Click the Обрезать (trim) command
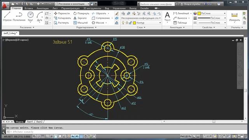The image size is (249, 140). (x=99, y=14)
